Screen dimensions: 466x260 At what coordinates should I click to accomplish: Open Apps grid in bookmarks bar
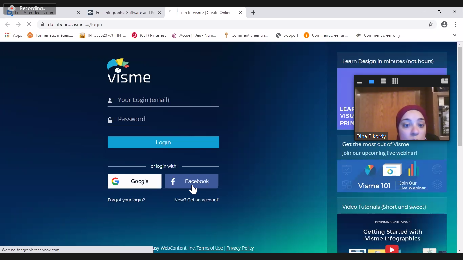[x=14, y=35]
